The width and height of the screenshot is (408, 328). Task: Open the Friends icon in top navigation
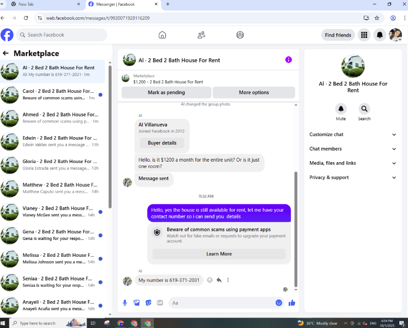point(201,35)
